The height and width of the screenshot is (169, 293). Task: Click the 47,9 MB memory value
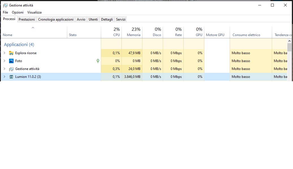(134, 53)
